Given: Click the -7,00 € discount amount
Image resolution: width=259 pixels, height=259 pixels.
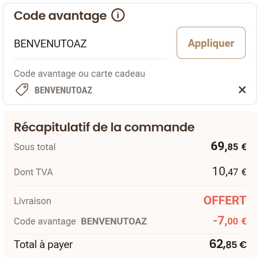Looking at the screenshot, I should click(229, 221).
